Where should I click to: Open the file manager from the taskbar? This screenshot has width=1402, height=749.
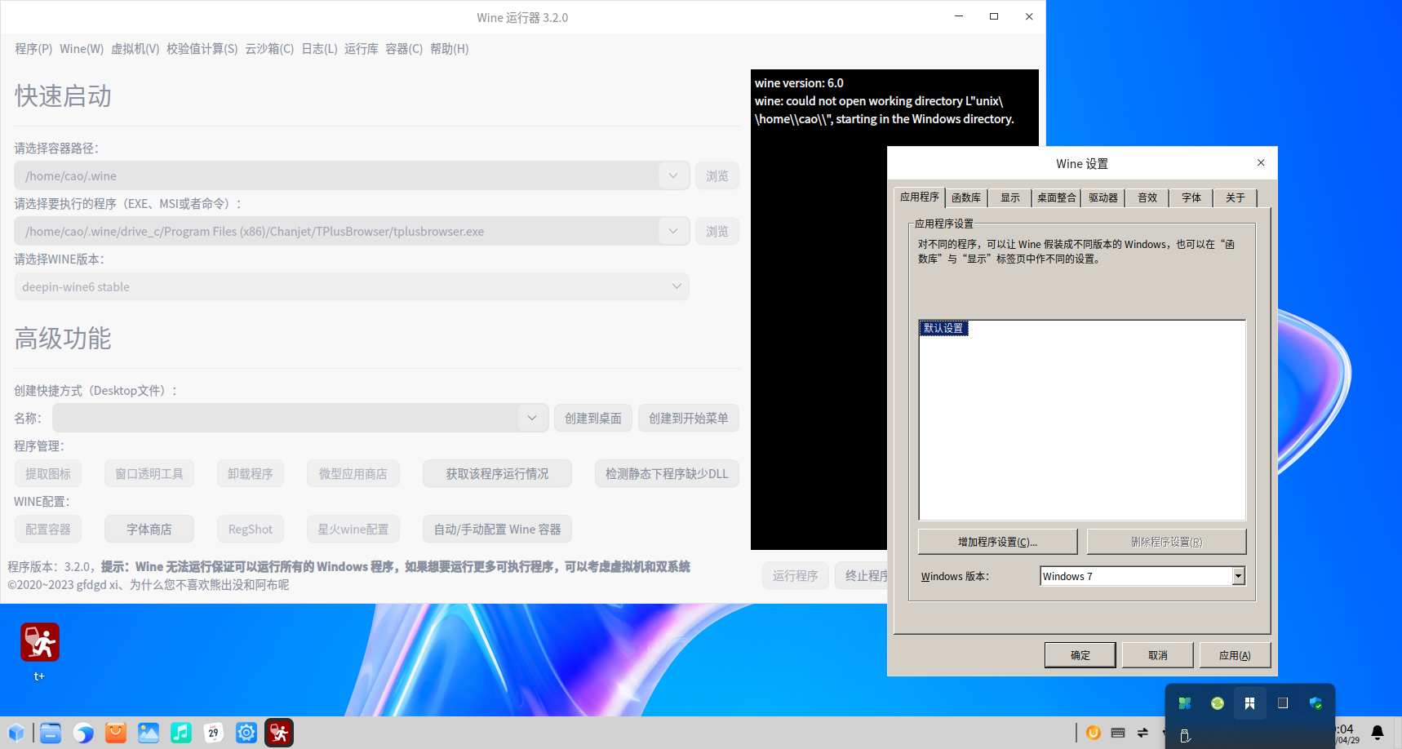[51, 733]
